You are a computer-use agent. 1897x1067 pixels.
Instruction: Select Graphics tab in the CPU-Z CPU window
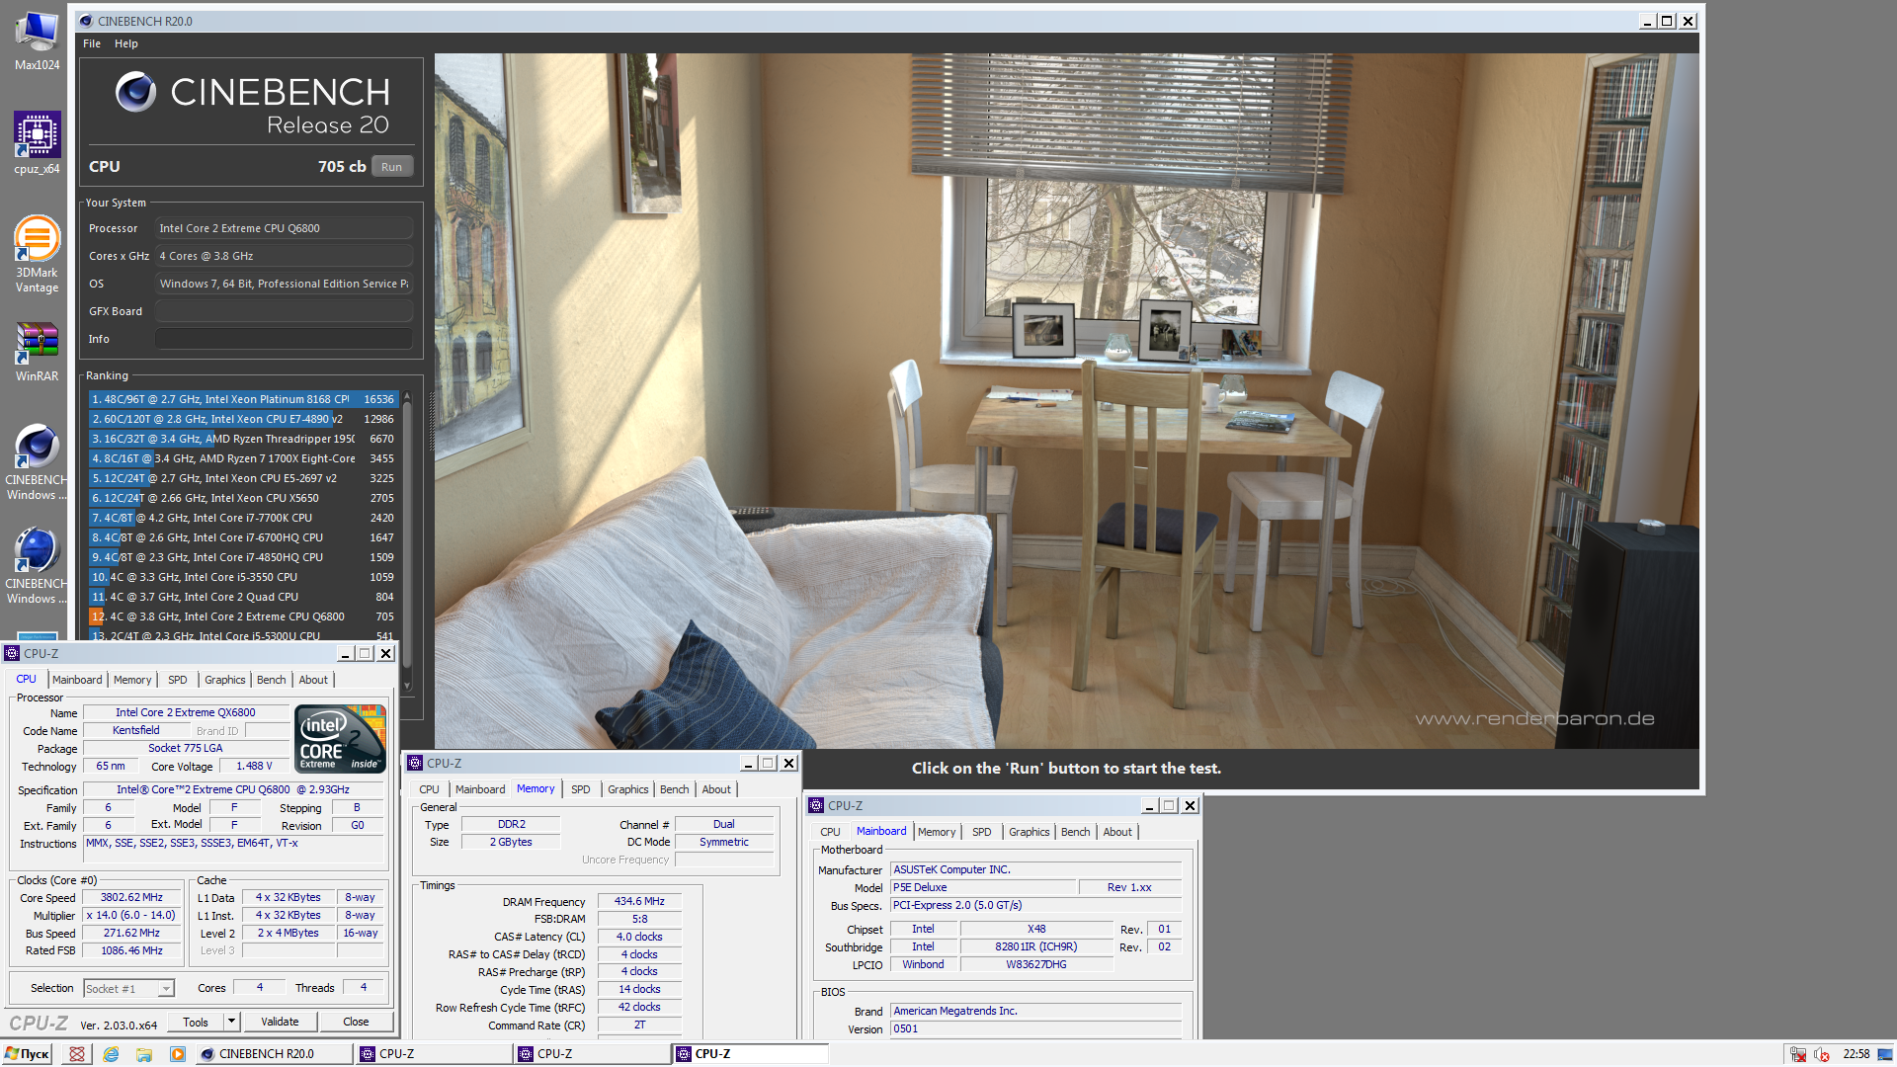(225, 680)
